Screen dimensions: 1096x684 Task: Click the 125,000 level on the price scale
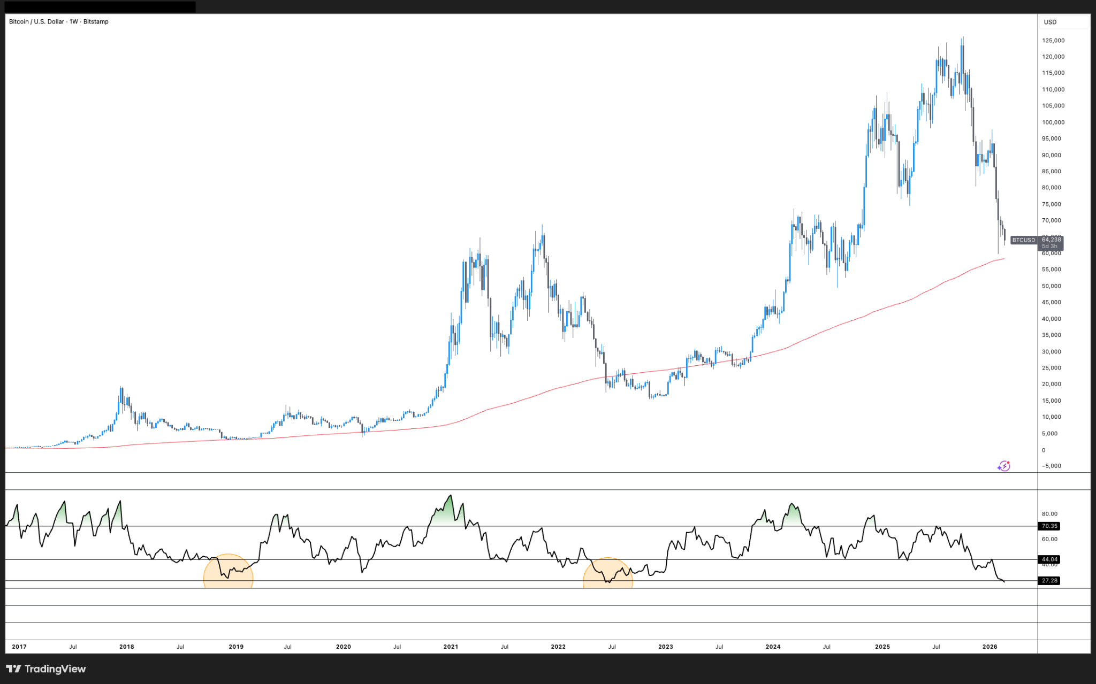(1054, 39)
